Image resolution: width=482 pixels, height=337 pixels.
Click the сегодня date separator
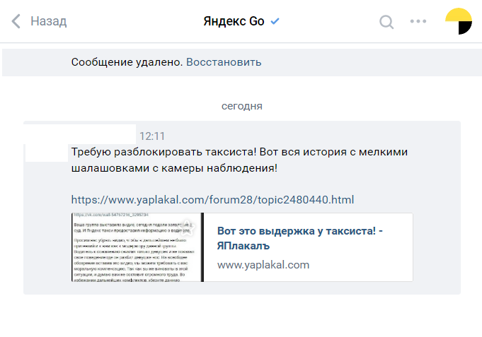[242, 106]
